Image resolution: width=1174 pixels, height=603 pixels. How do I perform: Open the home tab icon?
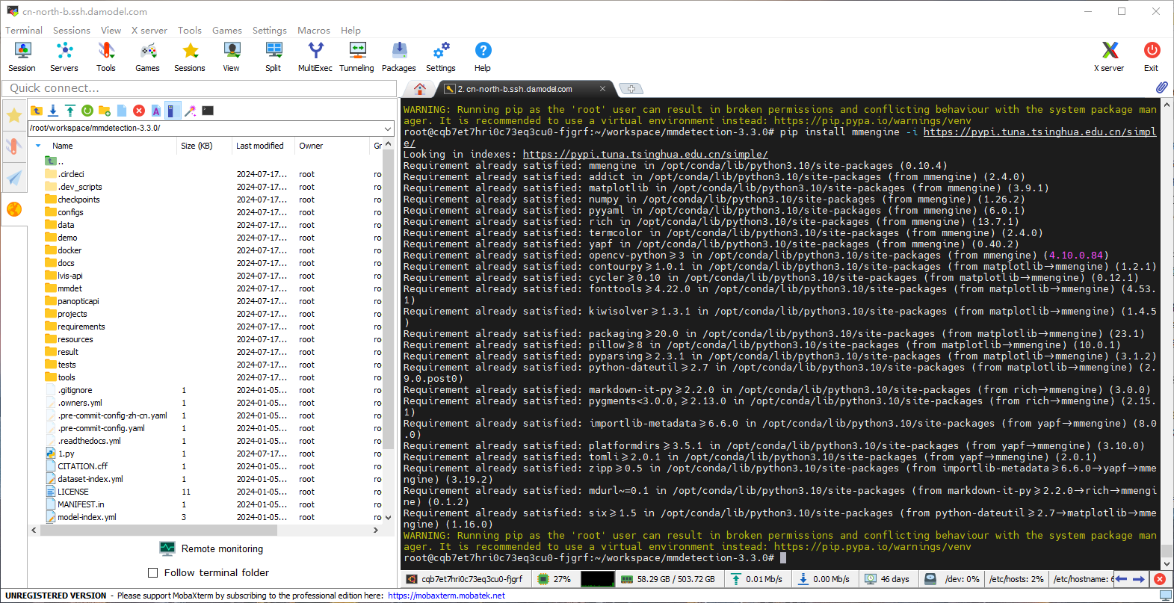(420, 88)
